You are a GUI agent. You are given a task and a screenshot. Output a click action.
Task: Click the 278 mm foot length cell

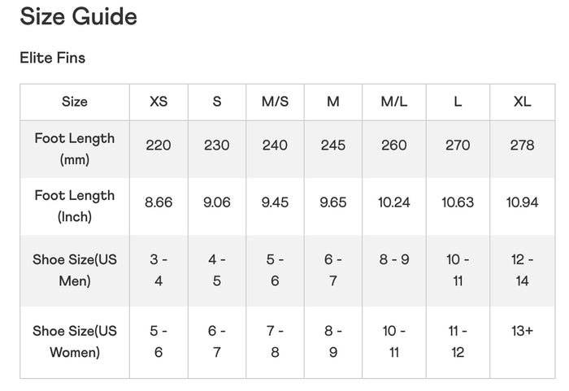[x=522, y=146]
